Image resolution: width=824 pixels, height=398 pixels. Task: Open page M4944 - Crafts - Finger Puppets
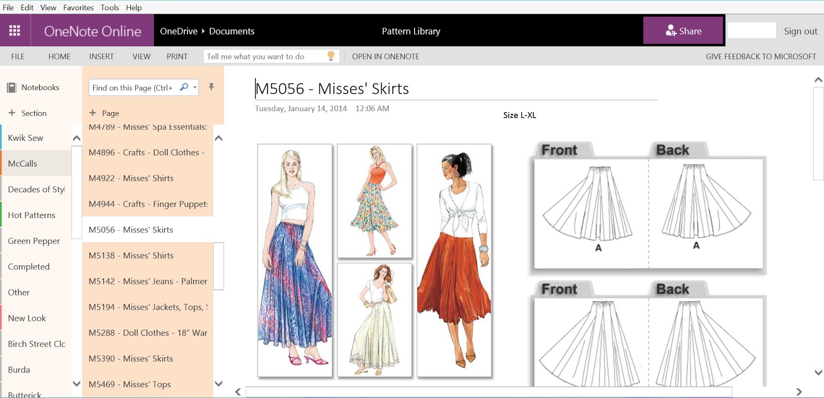[148, 204]
